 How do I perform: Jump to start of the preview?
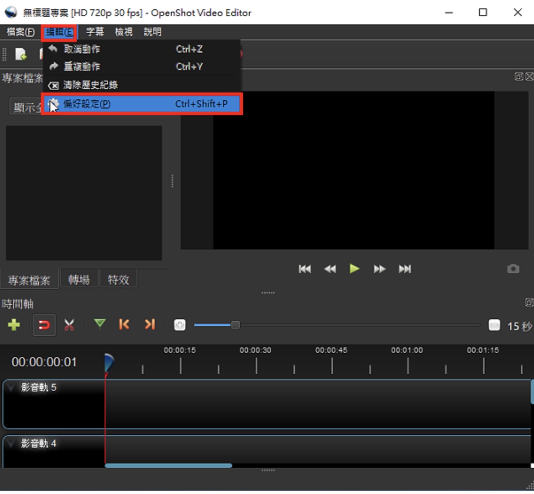tap(305, 269)
